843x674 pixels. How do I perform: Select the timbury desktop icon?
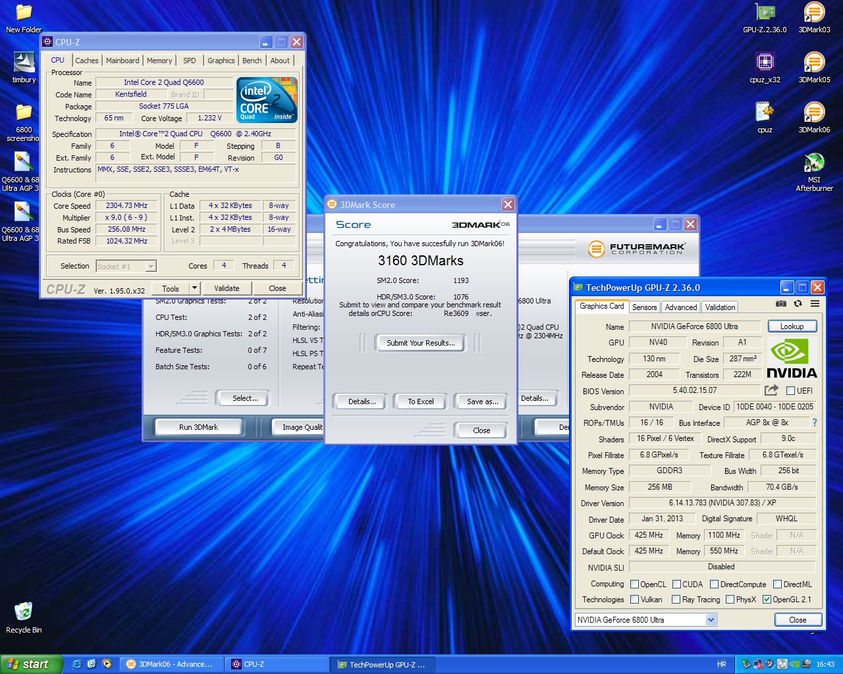pyautogui.click(x=24, y=68)
